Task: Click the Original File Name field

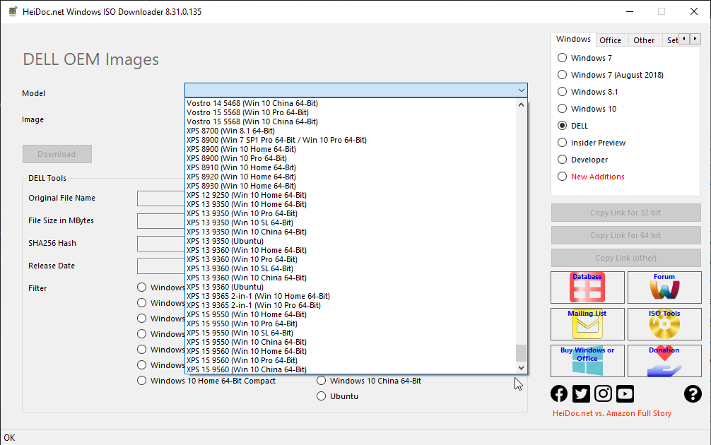Action: click(x=161, y=198)
